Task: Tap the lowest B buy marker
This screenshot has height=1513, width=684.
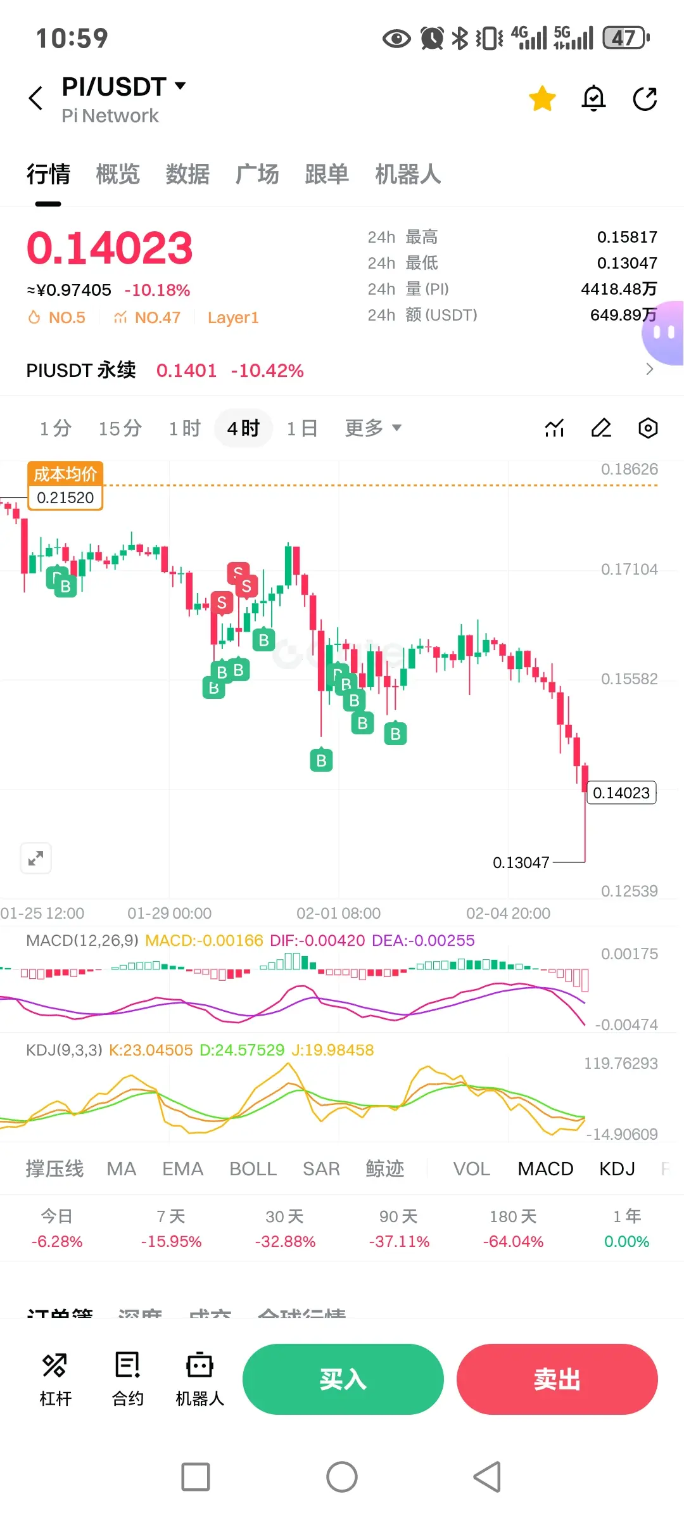Action: [321, 760]
